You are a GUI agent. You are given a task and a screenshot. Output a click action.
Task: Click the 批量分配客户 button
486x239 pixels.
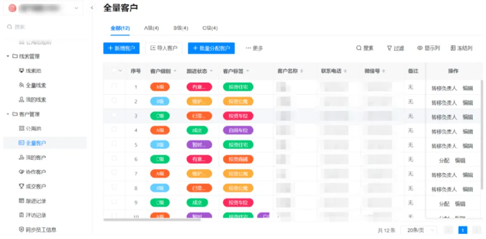[x=211, y=48]
